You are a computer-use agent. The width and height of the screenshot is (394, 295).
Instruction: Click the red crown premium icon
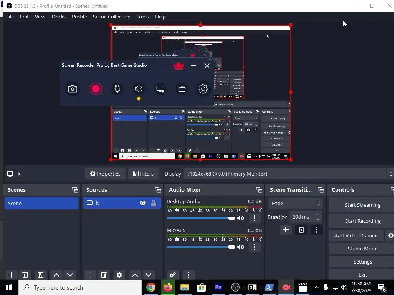[179, 66]
